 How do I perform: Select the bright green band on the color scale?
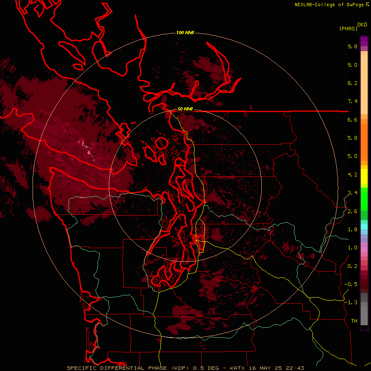coord(364,199)
